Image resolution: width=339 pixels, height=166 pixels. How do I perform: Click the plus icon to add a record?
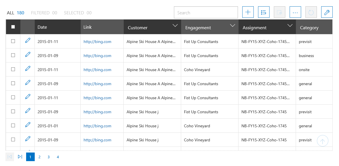248,12
